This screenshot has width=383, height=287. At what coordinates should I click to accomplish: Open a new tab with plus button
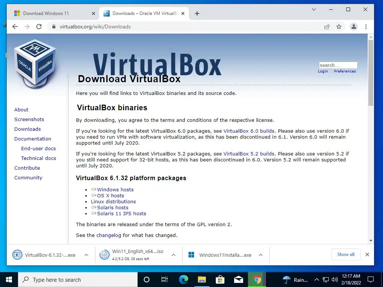point(197,13)
